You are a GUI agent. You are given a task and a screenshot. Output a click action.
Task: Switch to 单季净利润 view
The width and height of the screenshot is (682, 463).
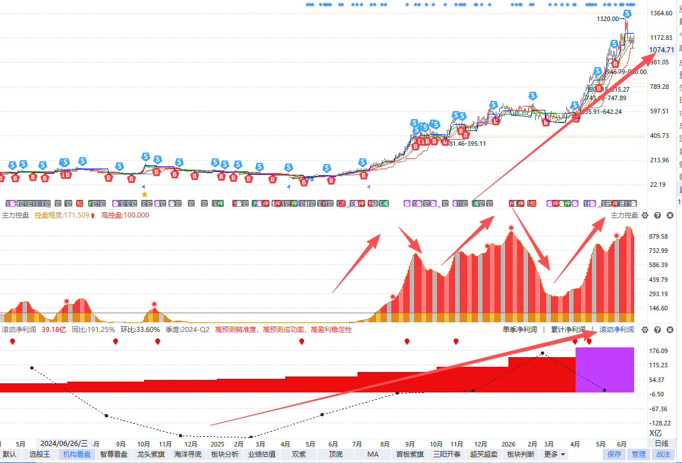pyautogui.click(x=519, y=330)
